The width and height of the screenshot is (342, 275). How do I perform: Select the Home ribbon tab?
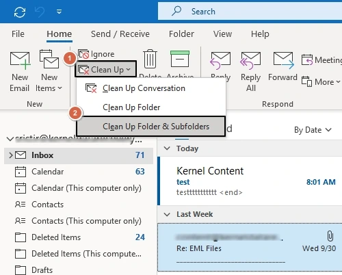[x=60, y=34]
